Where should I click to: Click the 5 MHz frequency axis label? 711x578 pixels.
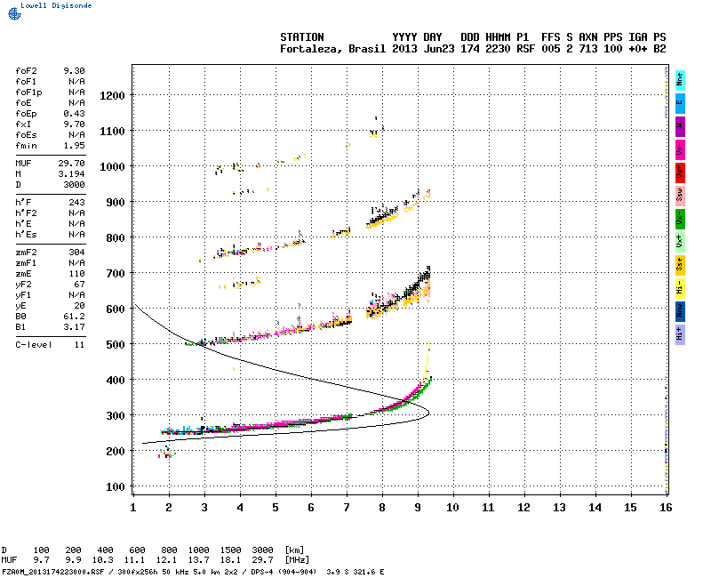[276, 508]
